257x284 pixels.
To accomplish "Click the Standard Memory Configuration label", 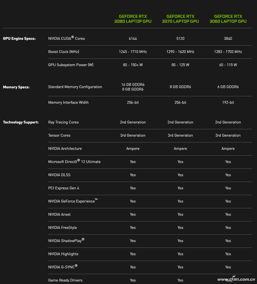I will click(x=75, y=87).
